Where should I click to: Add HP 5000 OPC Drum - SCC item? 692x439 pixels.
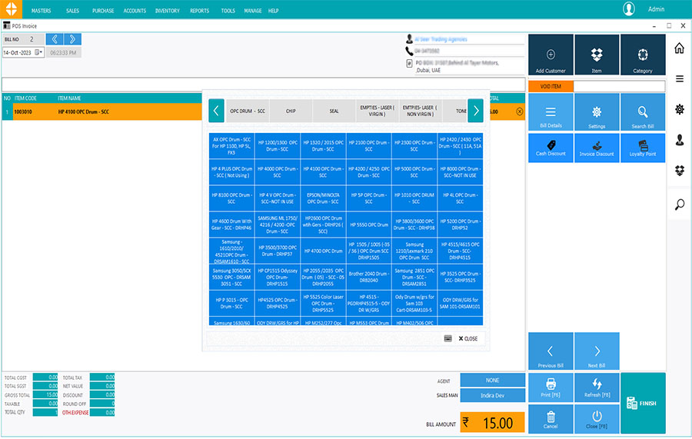(x=414, y=172)
